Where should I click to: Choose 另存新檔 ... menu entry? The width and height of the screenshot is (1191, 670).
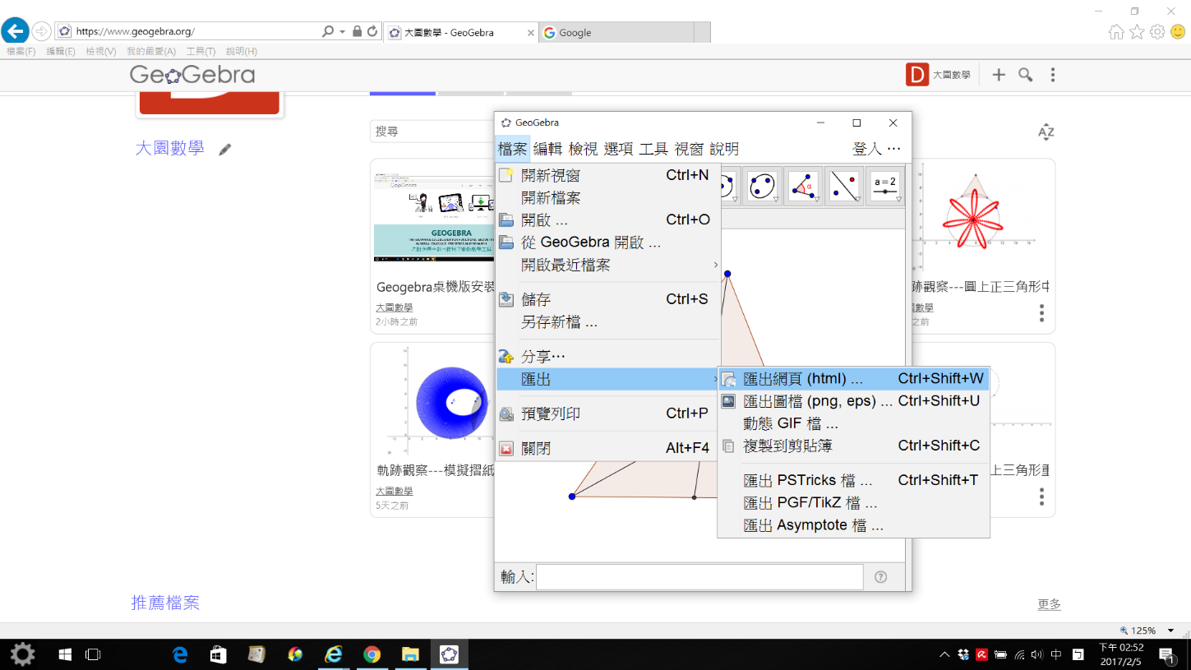tap(607, 322)
